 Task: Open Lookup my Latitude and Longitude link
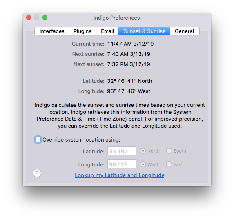point(120,175)
